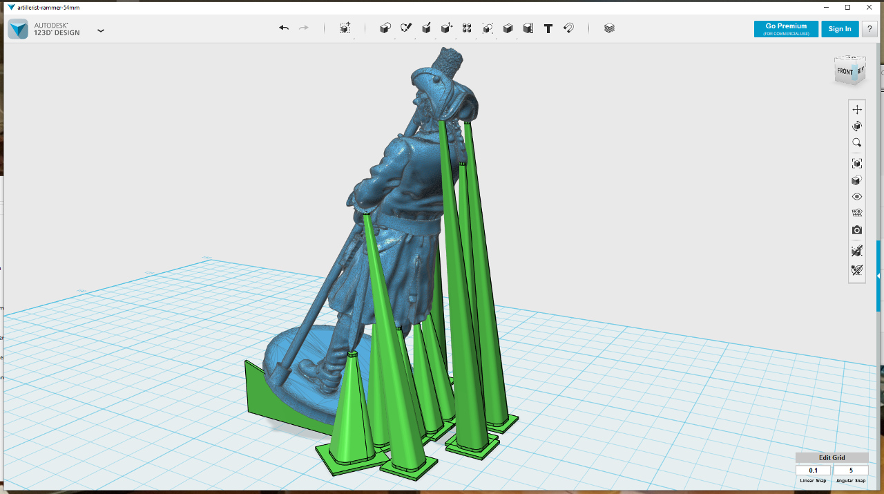
Task: Select the Sketch tool
Action: click(x=406, y=28)
